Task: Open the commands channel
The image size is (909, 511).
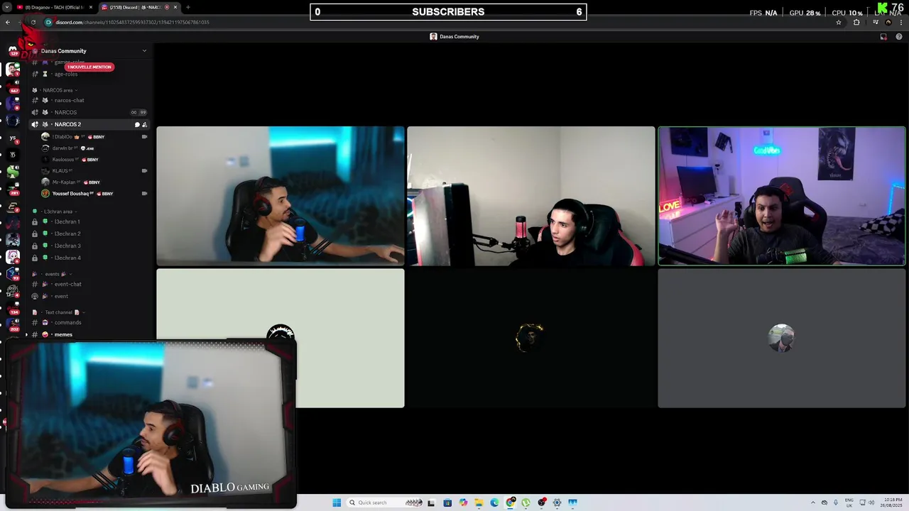Action: coord(67,322)
